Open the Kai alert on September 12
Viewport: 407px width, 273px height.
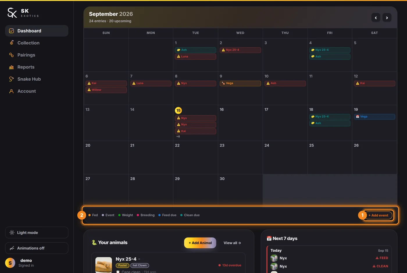(374, 83)
